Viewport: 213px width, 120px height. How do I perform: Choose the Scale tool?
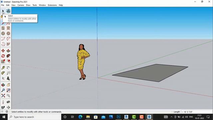(x=3, y=61)
